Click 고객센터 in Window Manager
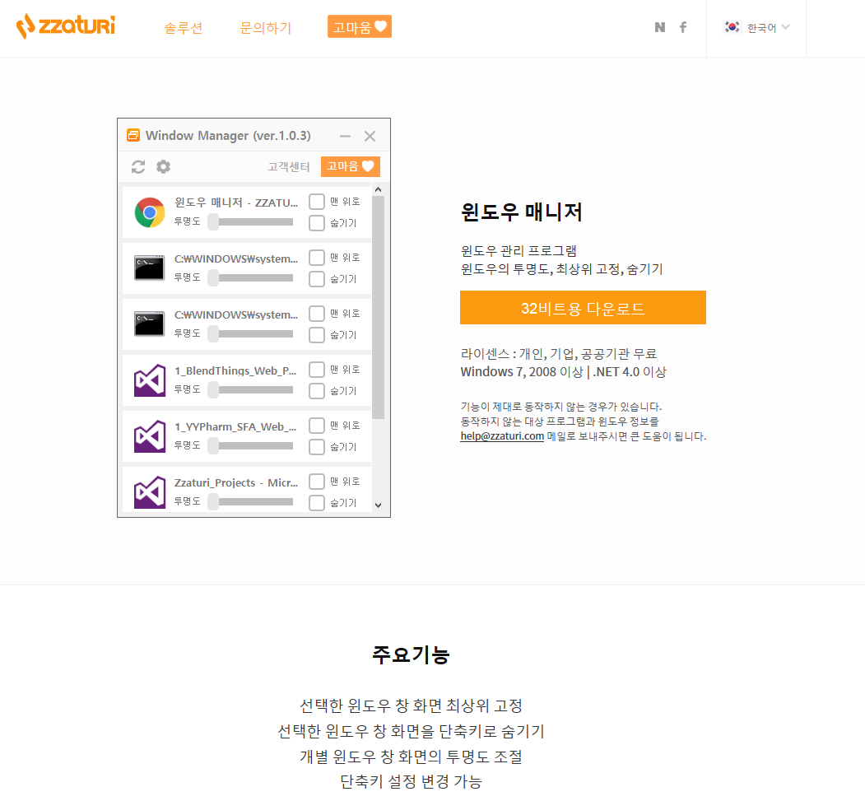Image resolution: width=865 pixels, height=801 pixels. click(289, 166)
